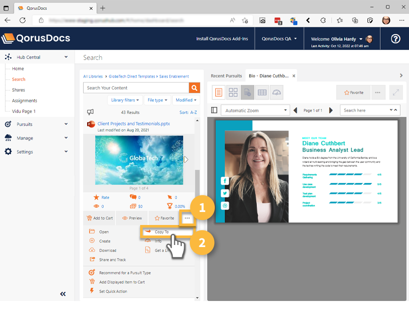Image resolution: width=409 pixels, height=309 pixels.
Task: Change the Sort: A-Z order
Action: pyautogui.click(x=188, y=112)
